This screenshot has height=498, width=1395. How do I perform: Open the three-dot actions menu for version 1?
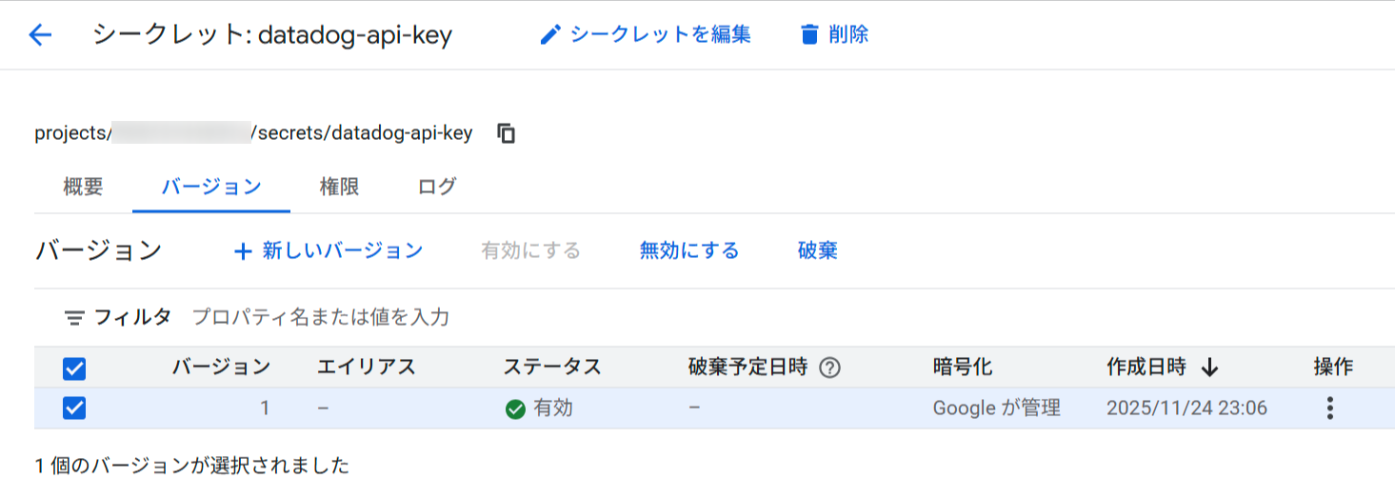1329,408
